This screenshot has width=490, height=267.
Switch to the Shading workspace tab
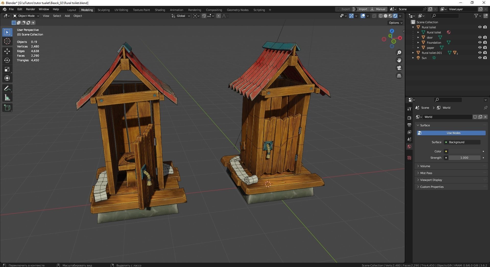coord(160,10)
